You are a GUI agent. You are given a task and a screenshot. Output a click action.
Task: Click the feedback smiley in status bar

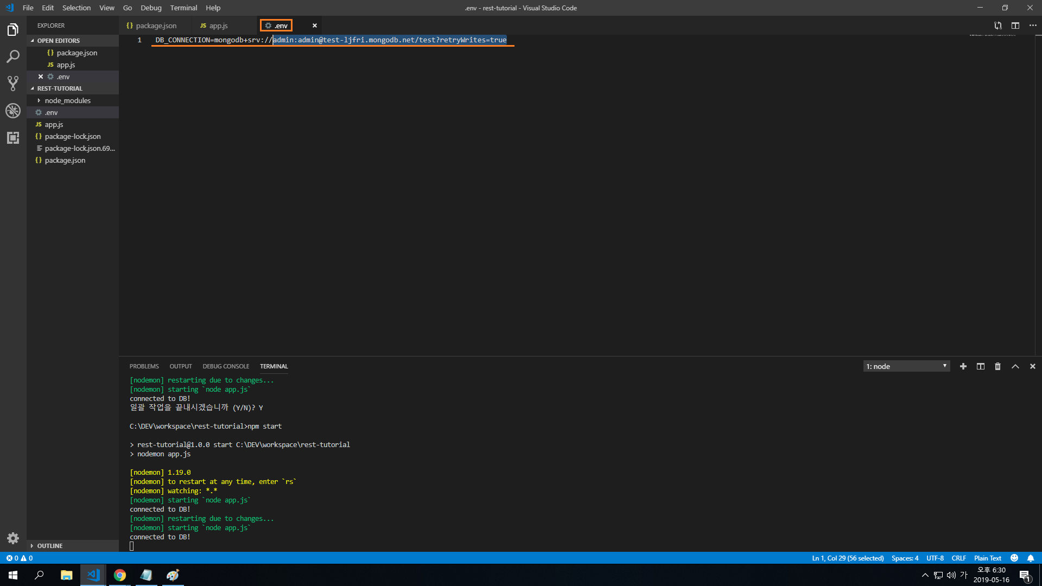pos(1014,558)
